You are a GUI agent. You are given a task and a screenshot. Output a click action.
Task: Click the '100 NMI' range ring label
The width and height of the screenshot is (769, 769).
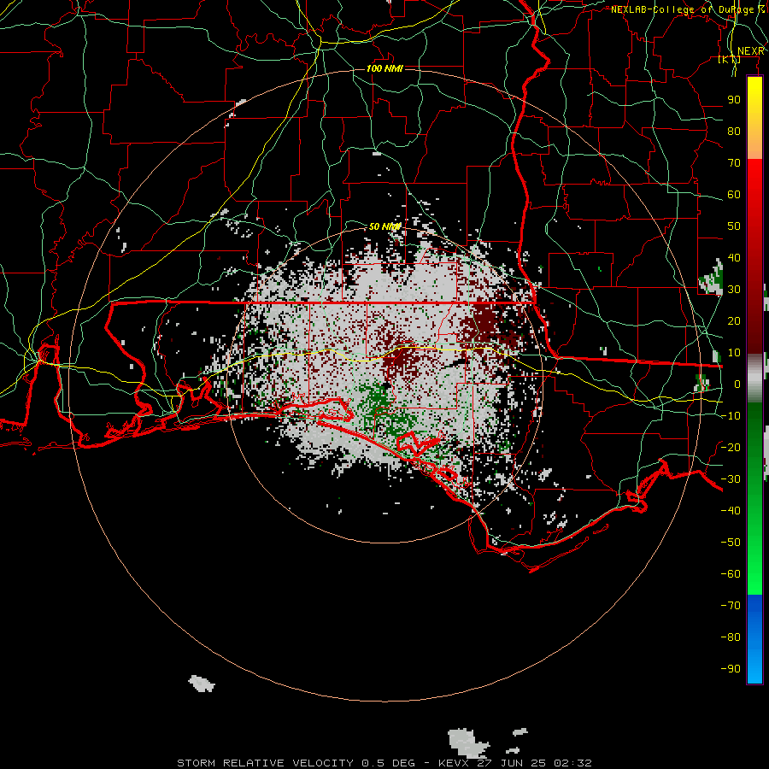[385, 68]
